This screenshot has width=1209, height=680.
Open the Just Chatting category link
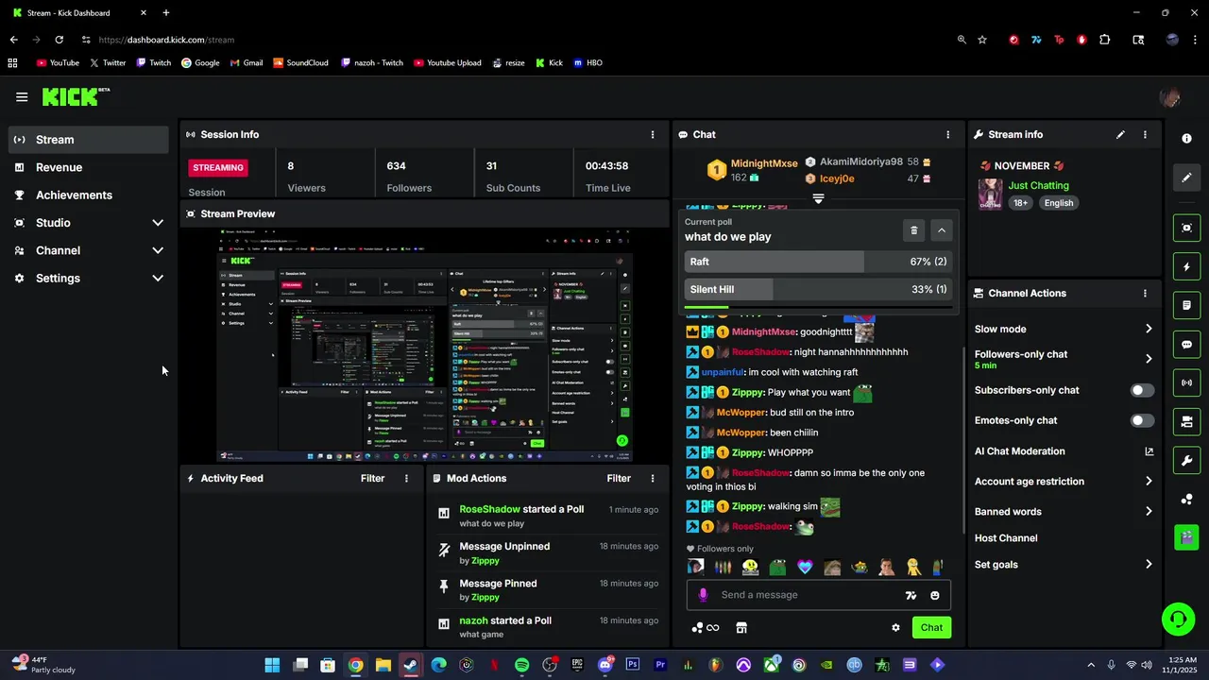click(x=1038, y=185)
